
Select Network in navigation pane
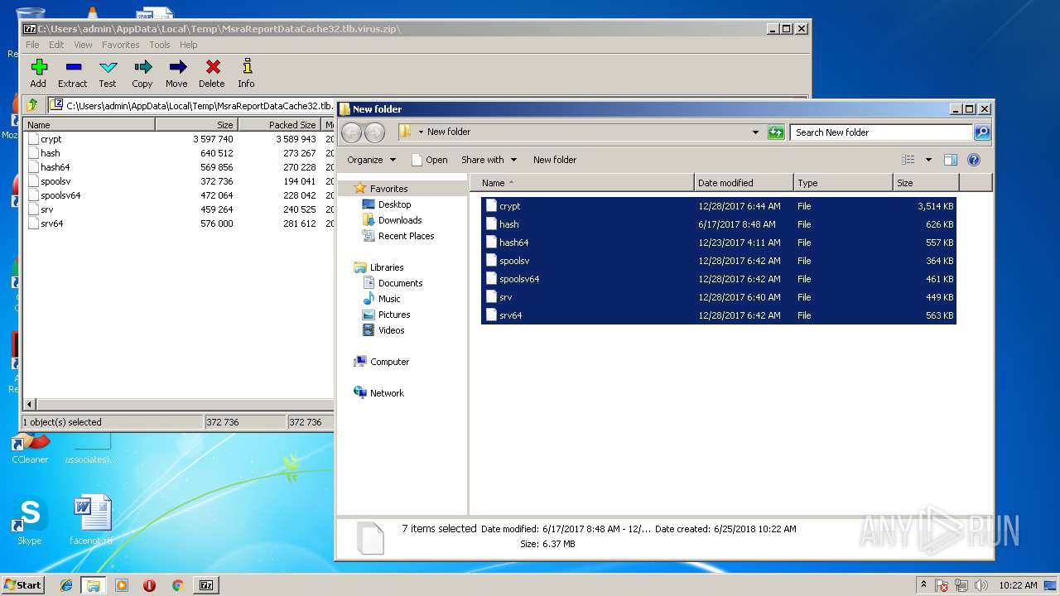point(379,393)
